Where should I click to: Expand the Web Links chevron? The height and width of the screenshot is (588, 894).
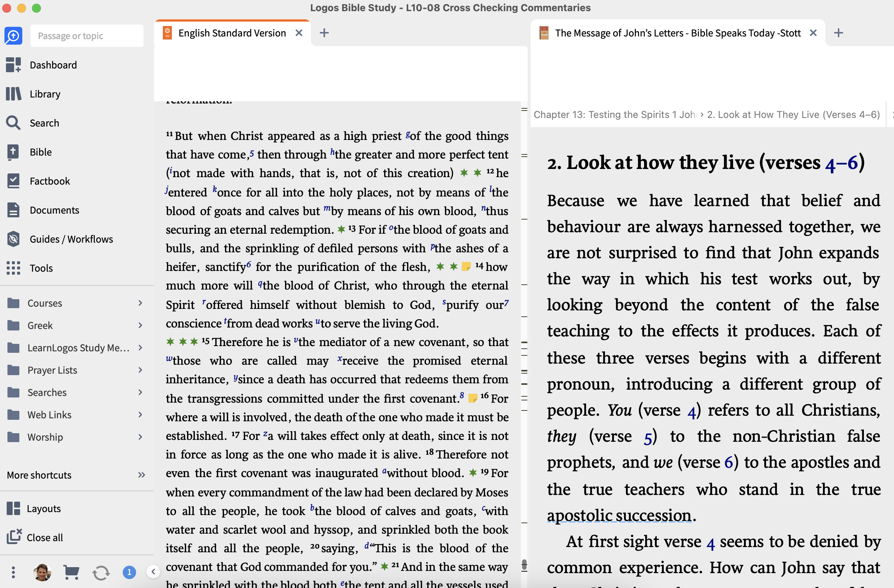[140, 414]
